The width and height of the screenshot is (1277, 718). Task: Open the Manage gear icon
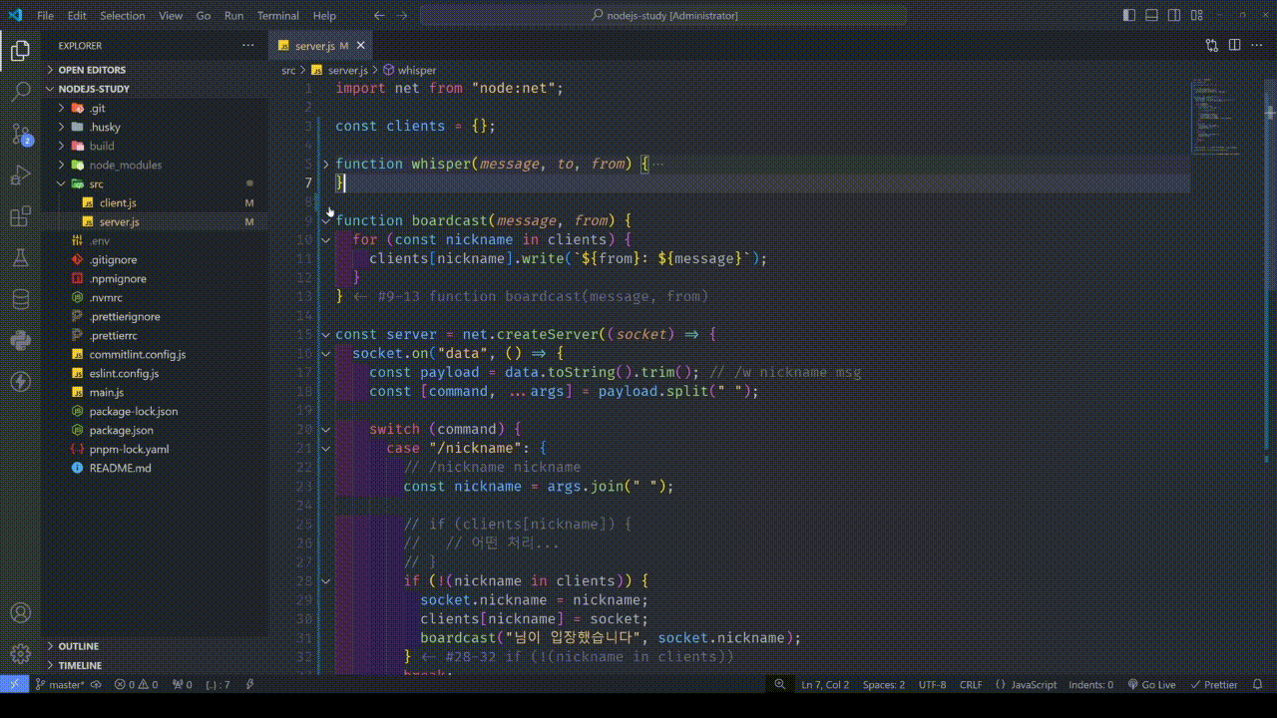point(20,654)
